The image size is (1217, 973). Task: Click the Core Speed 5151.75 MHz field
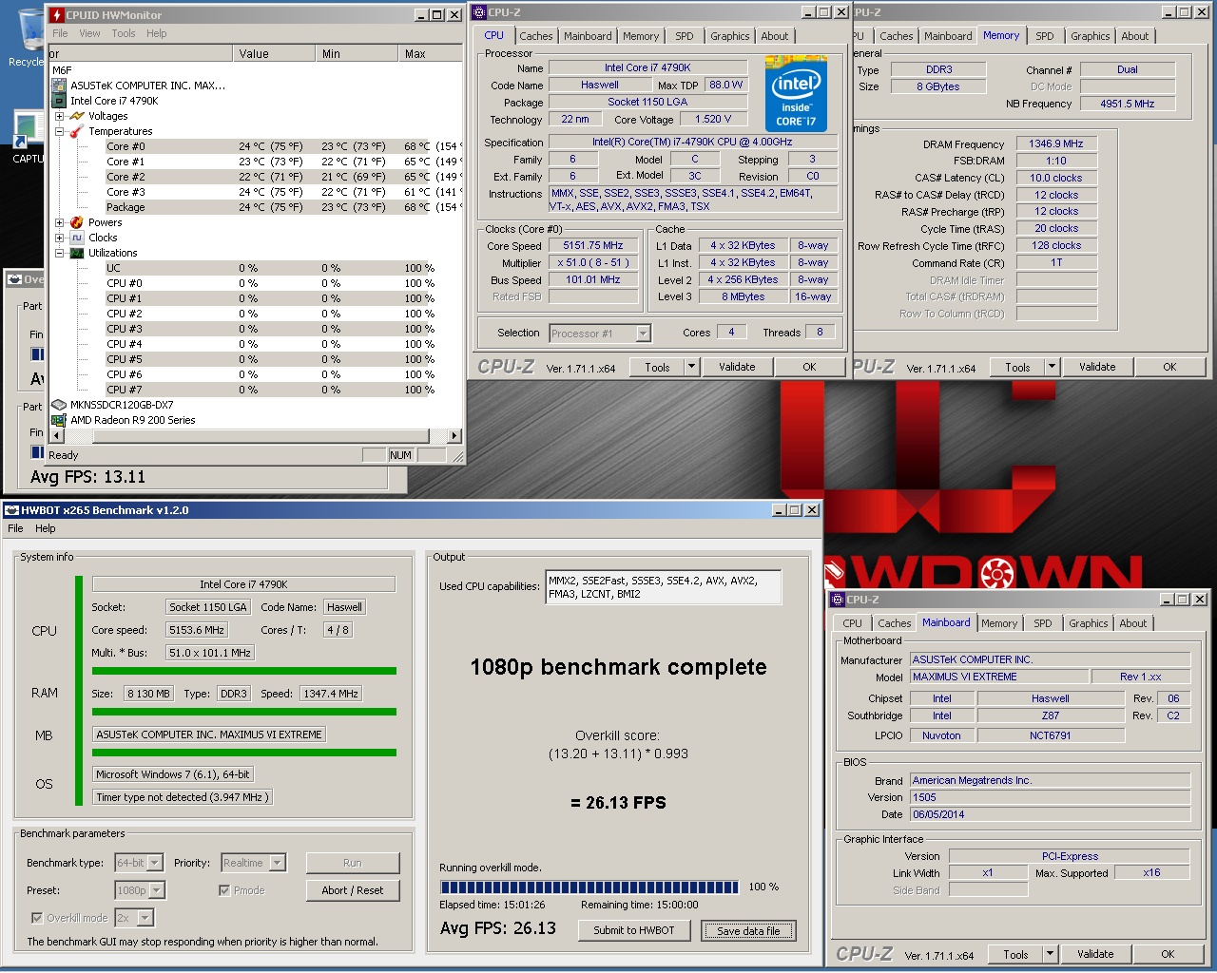[x=593, y=245]
